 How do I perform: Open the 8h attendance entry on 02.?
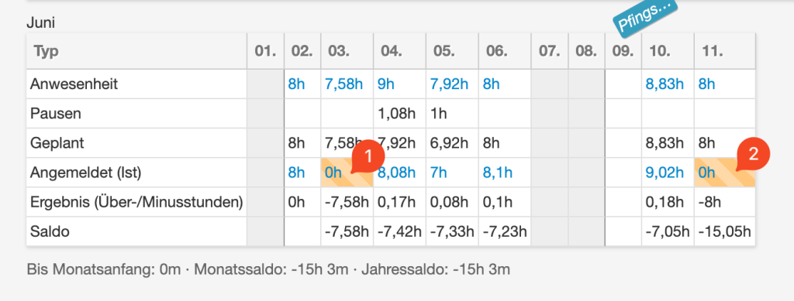coord(296,84)
